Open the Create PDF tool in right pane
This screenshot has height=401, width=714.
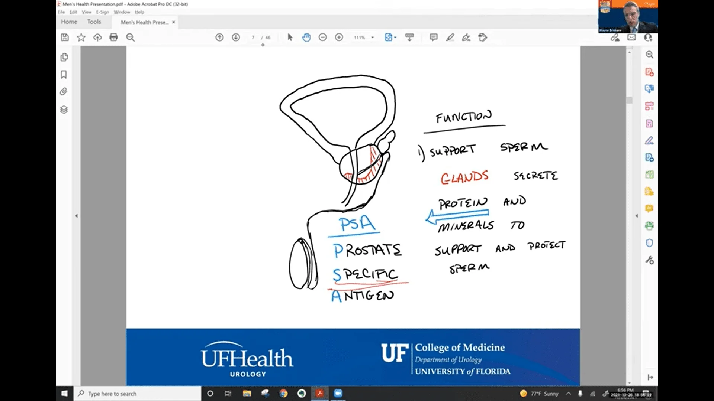point(649,72)
